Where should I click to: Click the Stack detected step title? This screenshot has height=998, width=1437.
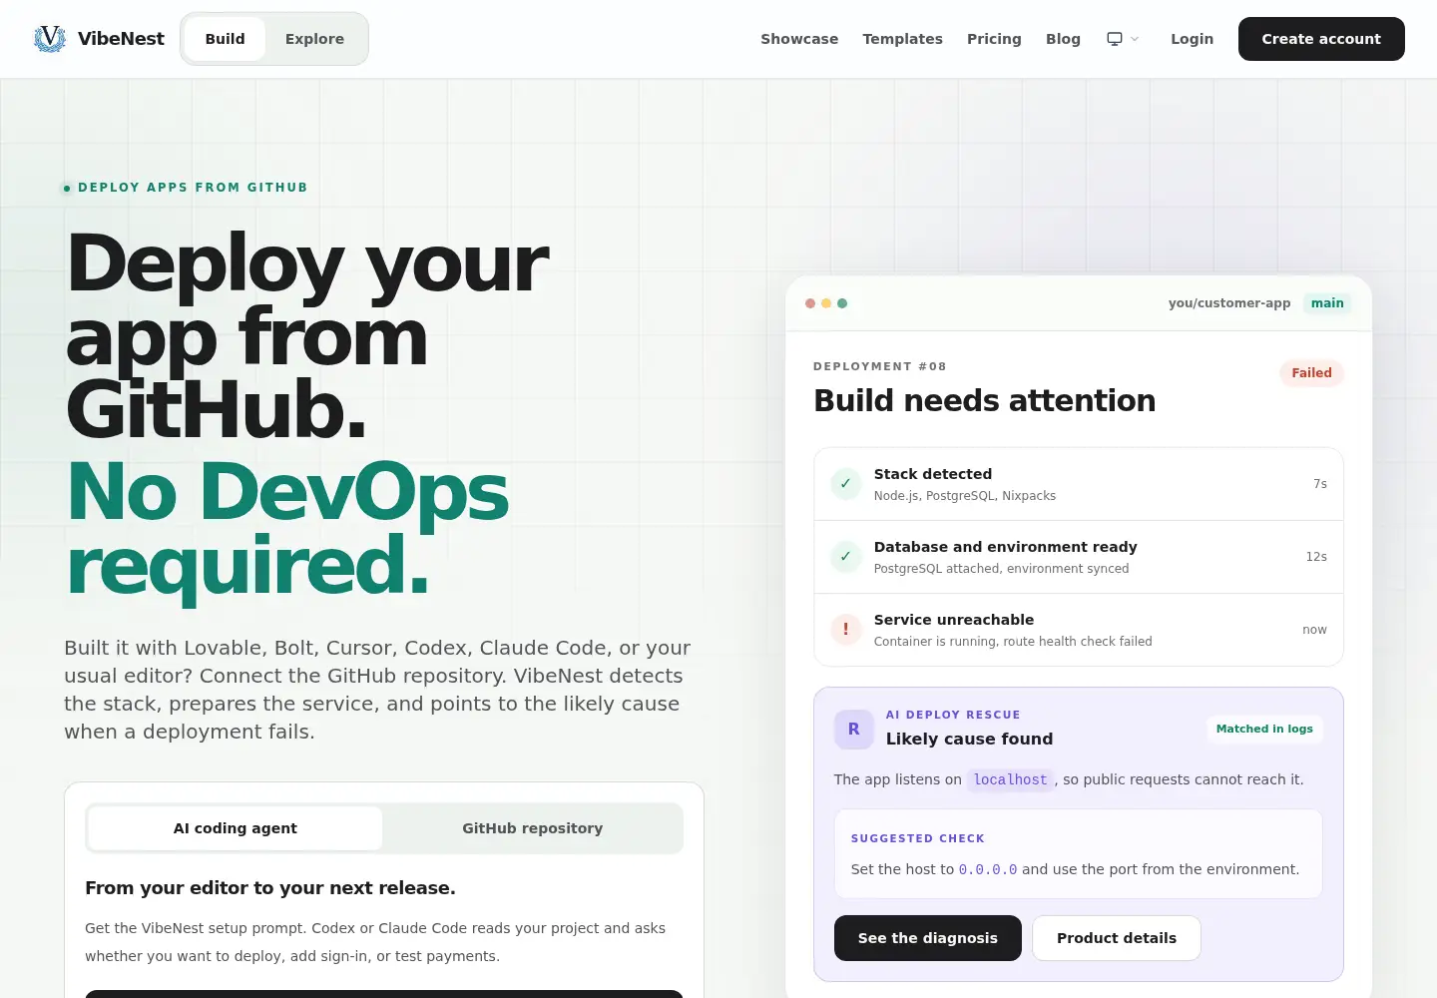click(933, 474)
